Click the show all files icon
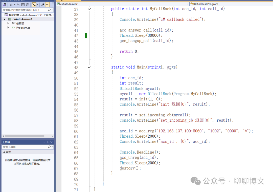This screenshot has height=192, width=273. pyautogui.click(x=27, y=5)
